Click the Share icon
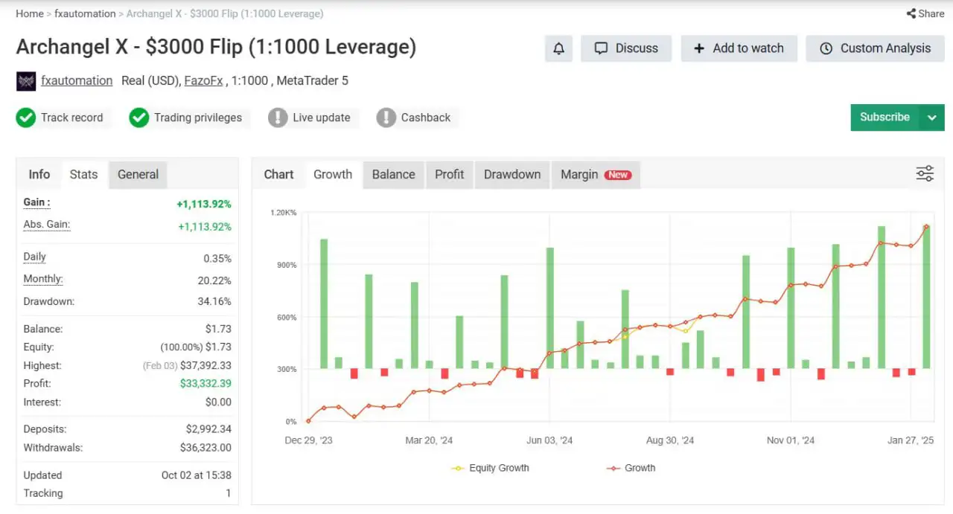The image size is (953, 514). click(911, 13)
